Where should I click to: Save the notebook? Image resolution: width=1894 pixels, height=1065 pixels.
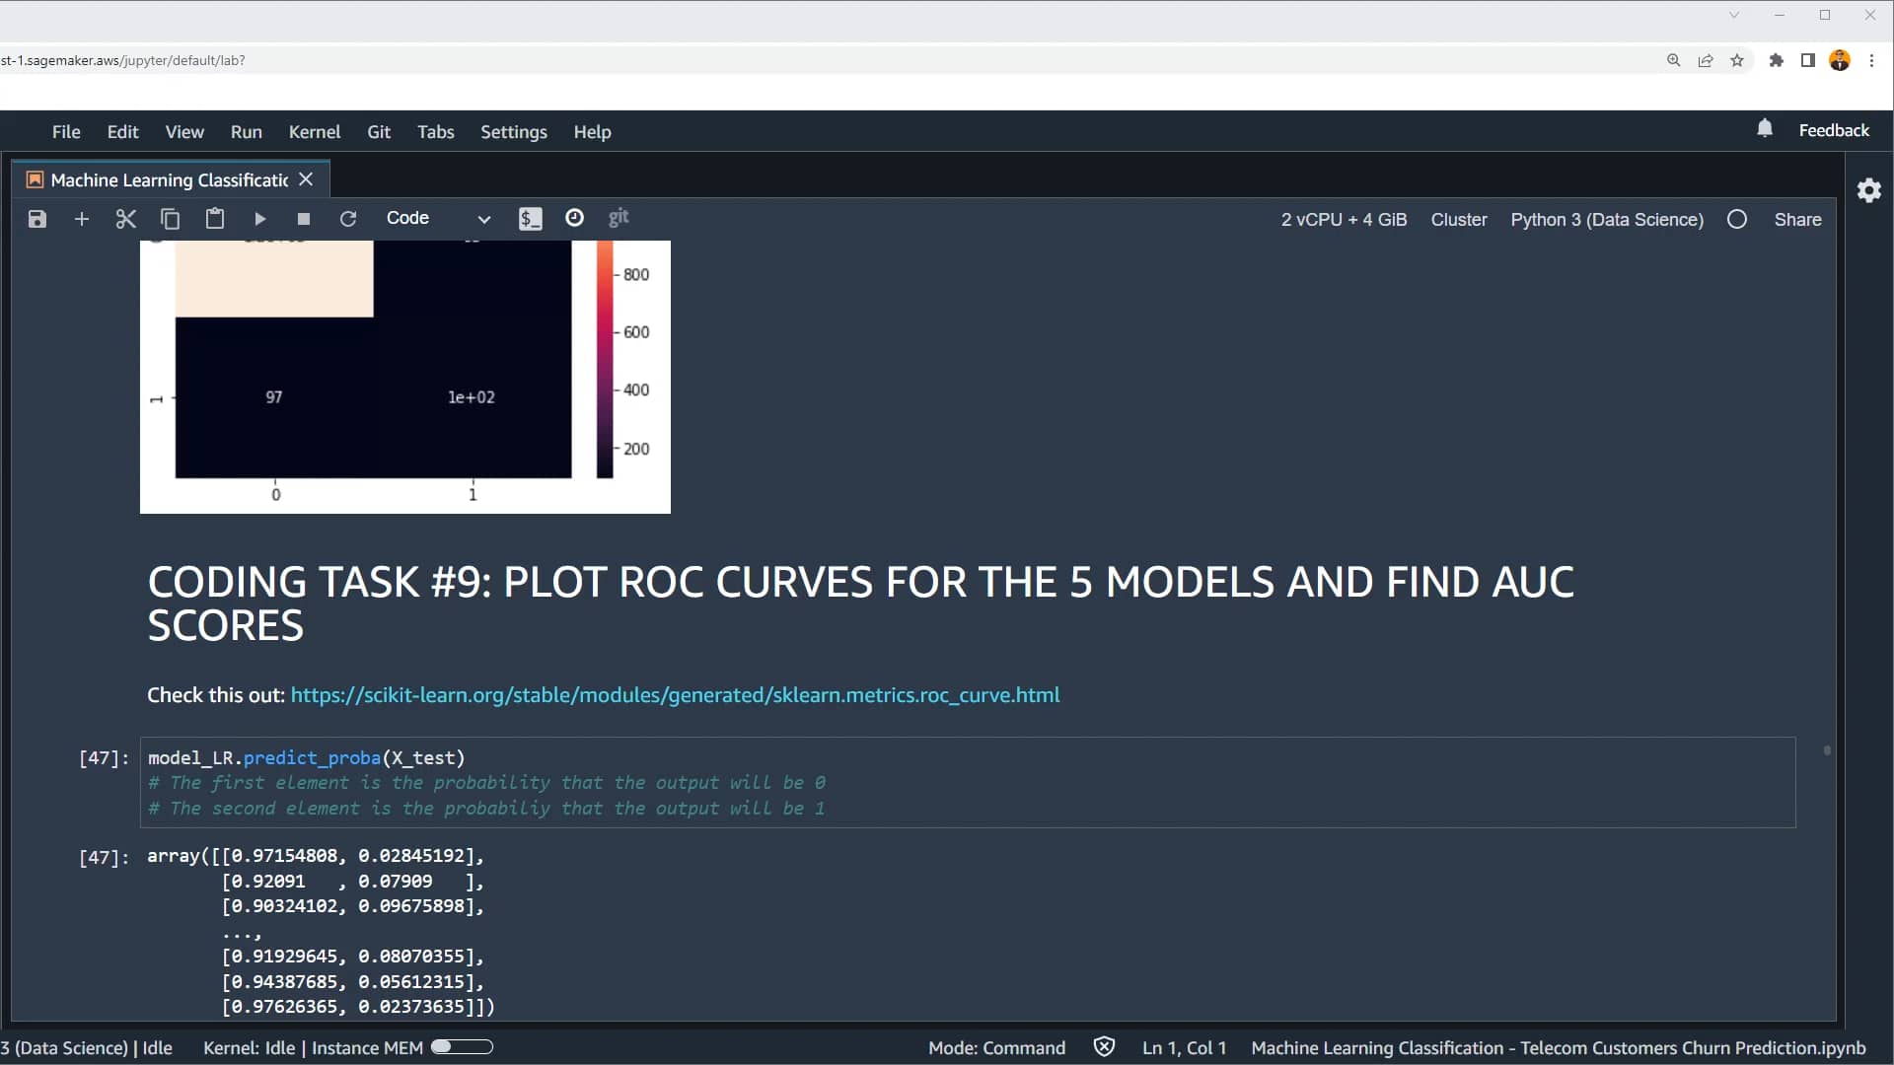pos(36,218)
